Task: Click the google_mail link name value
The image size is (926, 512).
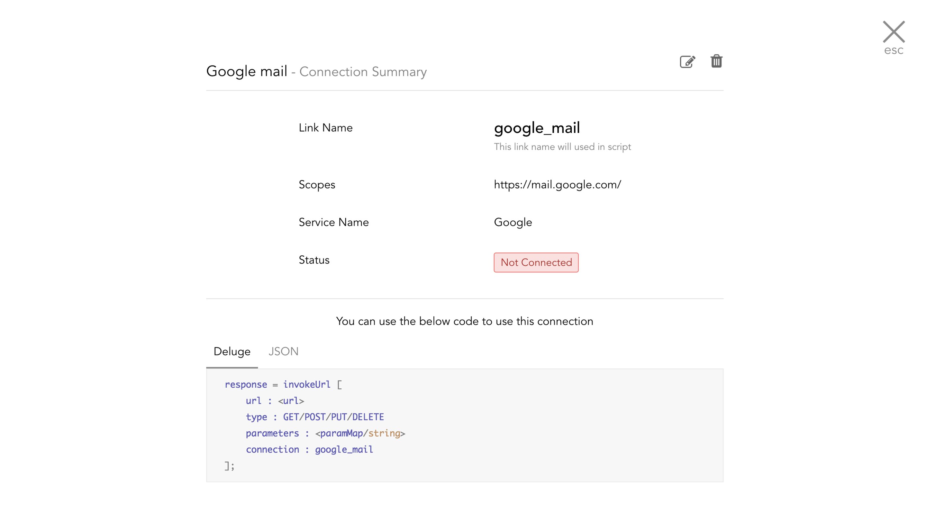Action: click(537, 128)
